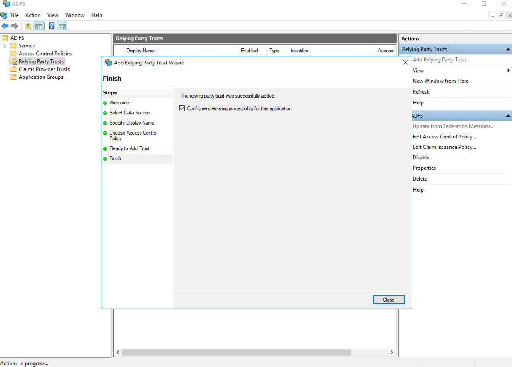Click the Close button in the wizard
The image size is (512, 367).
coord(388,300)
